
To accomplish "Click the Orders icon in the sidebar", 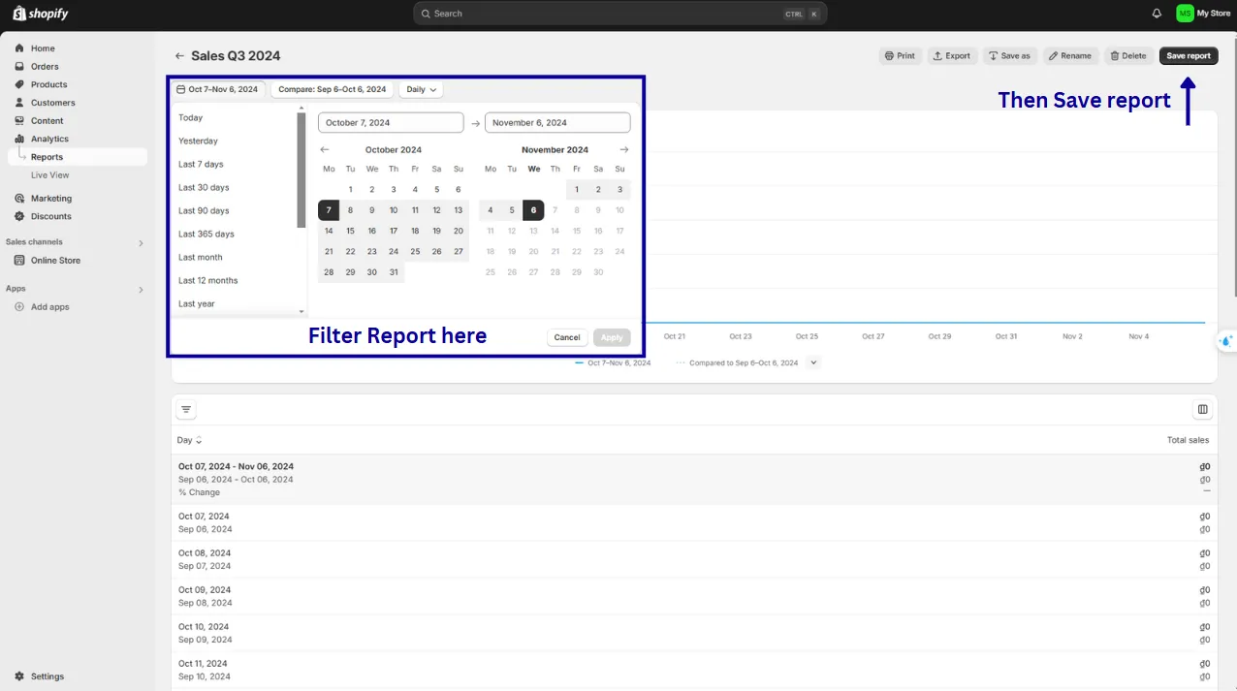I will tap(19, 67).
